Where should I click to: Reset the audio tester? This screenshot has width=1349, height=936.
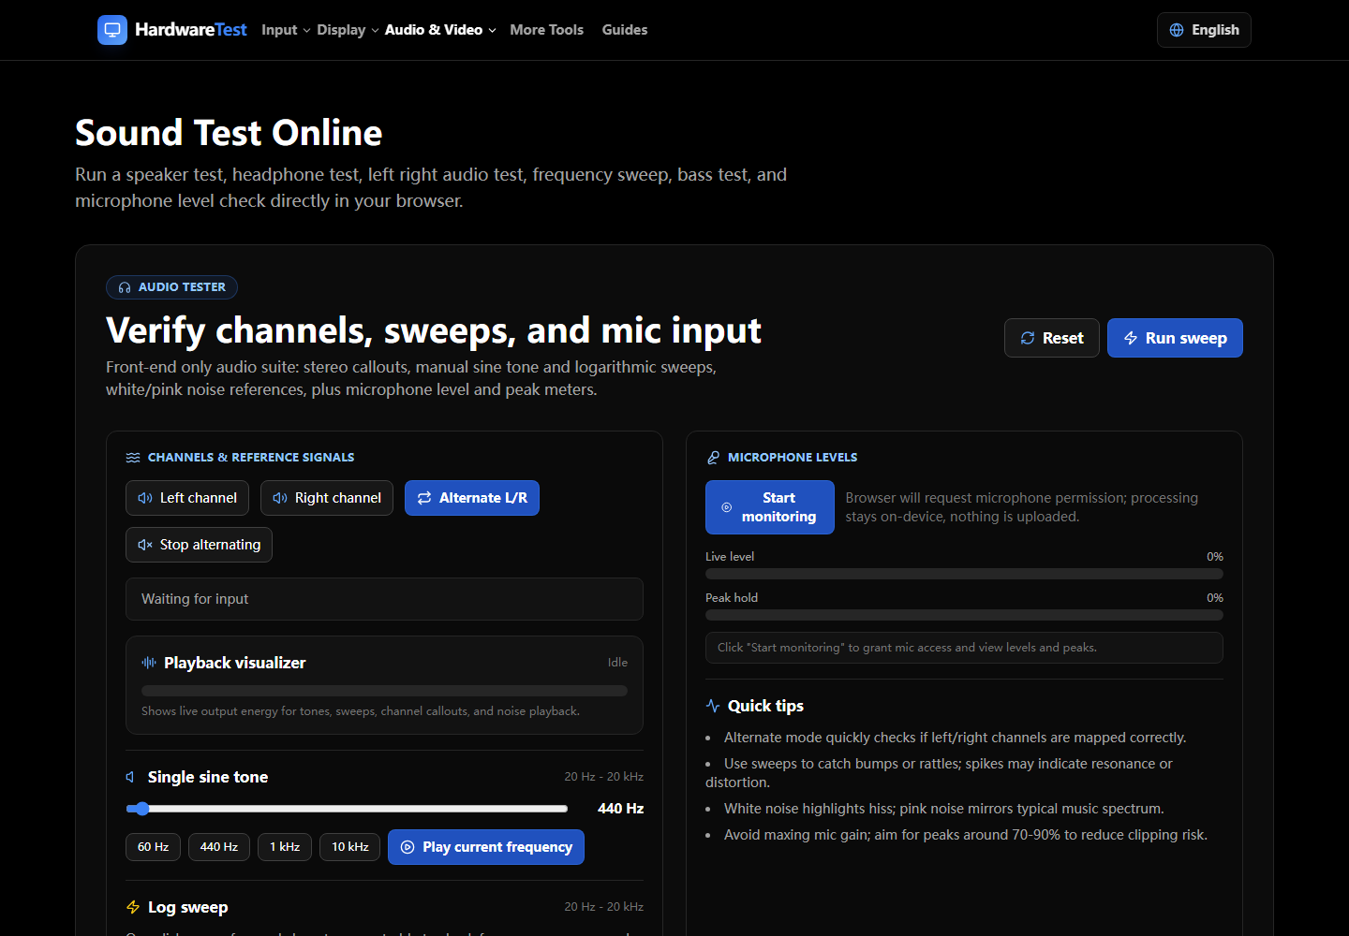[x=1052, y=338]
